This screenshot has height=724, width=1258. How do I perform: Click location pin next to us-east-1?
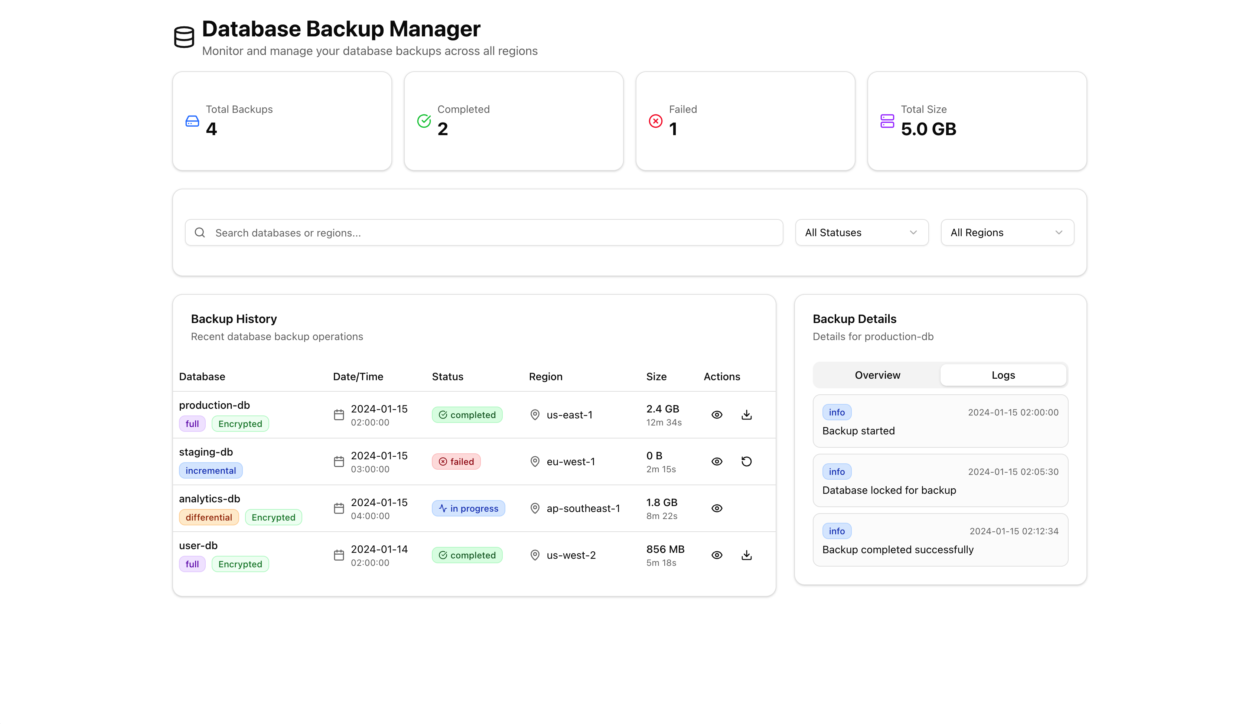click(535, 415)
